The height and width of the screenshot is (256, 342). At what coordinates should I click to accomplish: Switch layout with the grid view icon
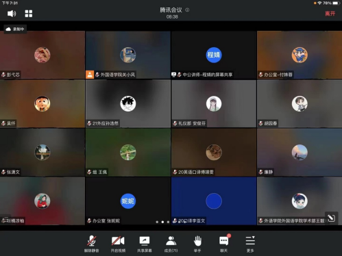click(29, 14)
